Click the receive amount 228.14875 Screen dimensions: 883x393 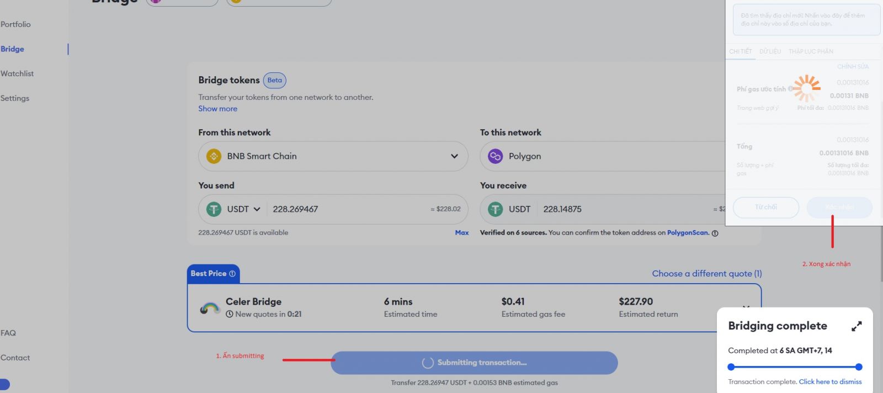point(562,209)
